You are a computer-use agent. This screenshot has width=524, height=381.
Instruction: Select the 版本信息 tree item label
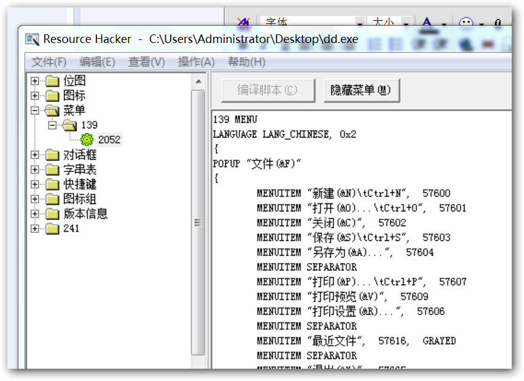point(85,214)
